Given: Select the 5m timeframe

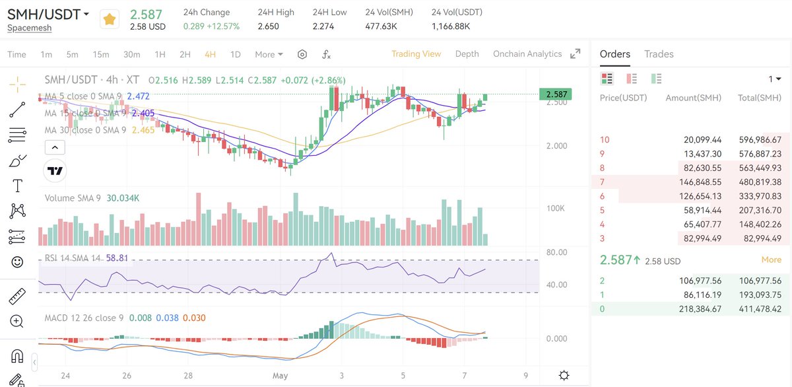Looking at the screenshot, I should pyautogui.click(x=72, y=54).
